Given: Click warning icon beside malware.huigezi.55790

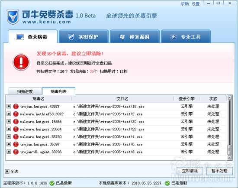Looking at the screenshot, I should click(16, 136).
